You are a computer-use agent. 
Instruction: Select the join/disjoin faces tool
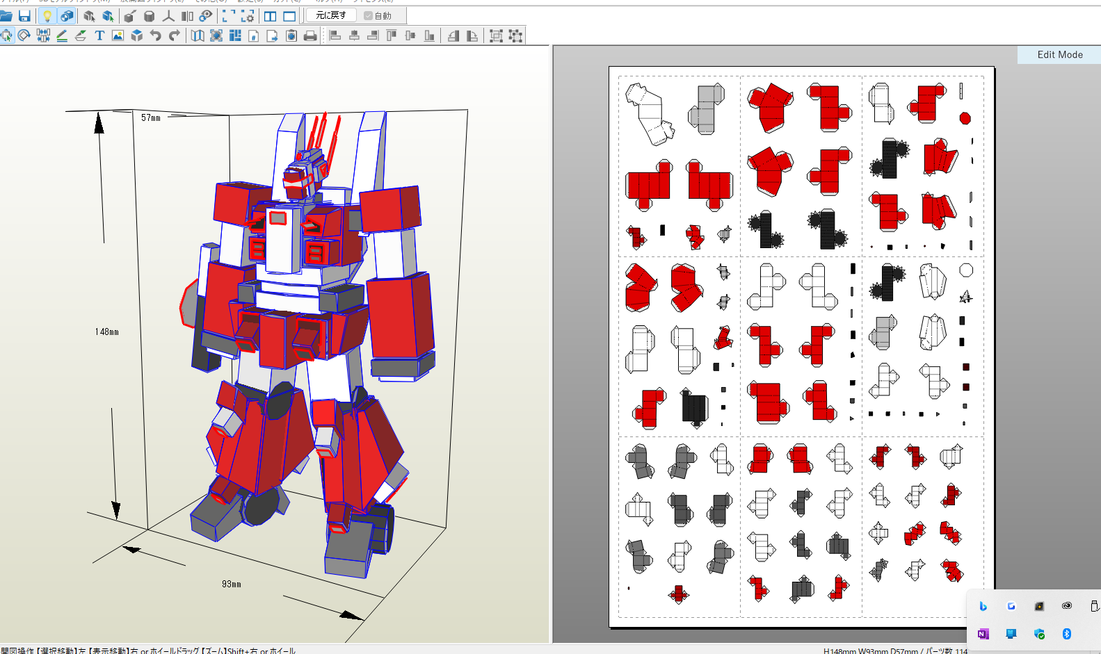43,35
